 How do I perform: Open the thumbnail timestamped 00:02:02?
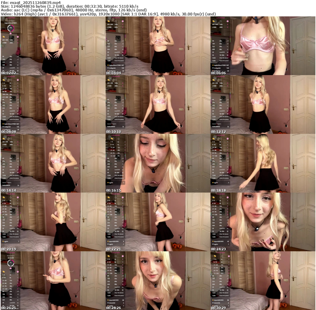(53, 46)
